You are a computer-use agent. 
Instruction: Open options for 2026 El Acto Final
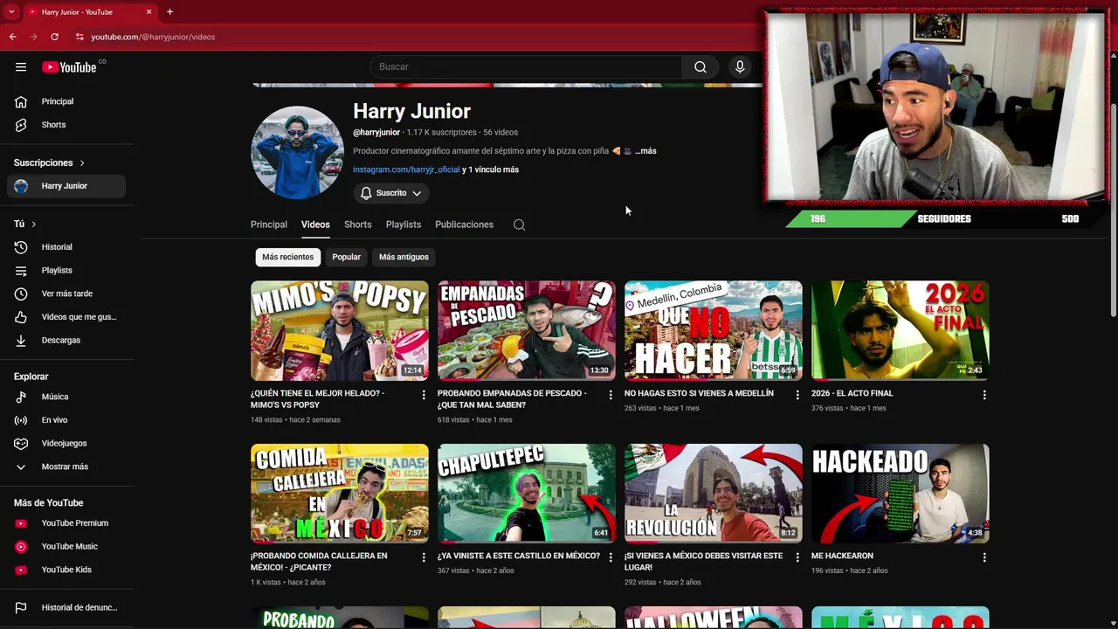pyautogui.click(x=984, y=395)
